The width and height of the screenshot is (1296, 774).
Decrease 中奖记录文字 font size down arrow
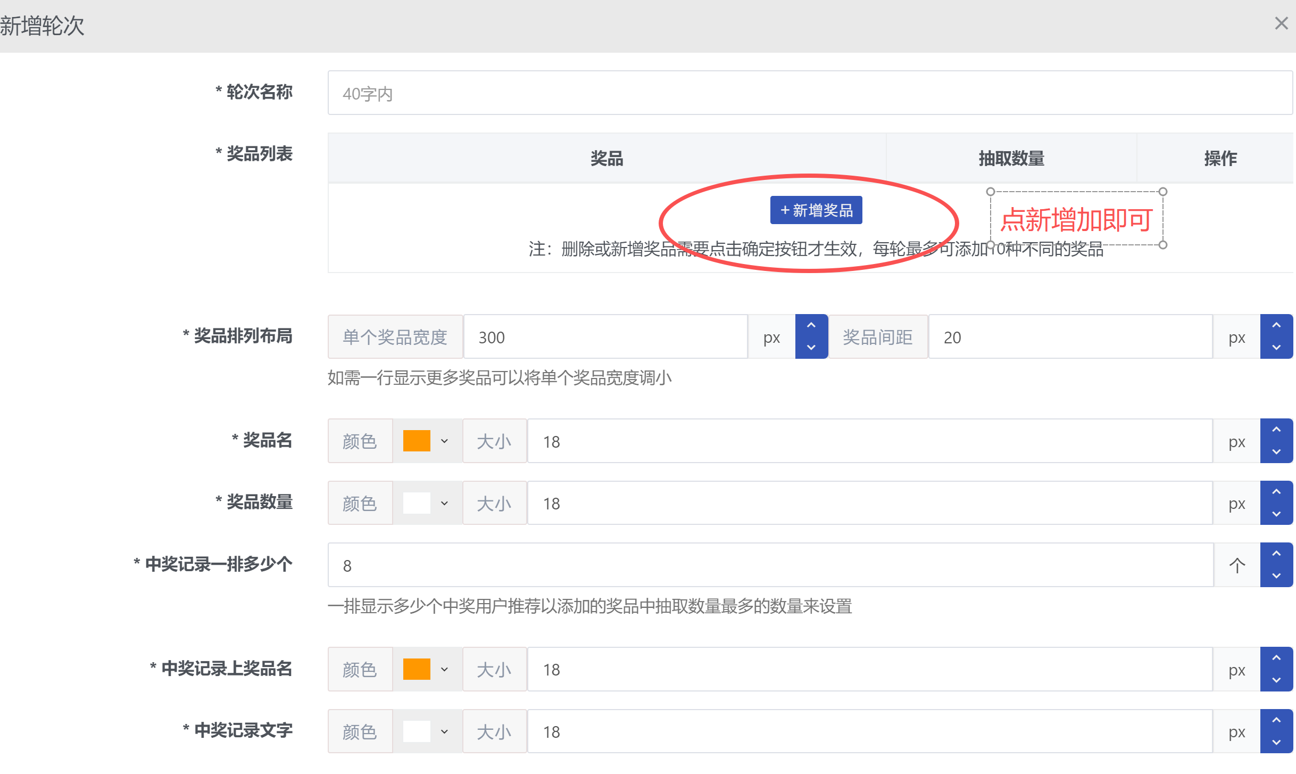point(1276,743)
